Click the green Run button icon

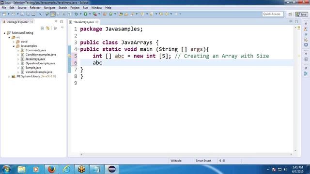85,14
